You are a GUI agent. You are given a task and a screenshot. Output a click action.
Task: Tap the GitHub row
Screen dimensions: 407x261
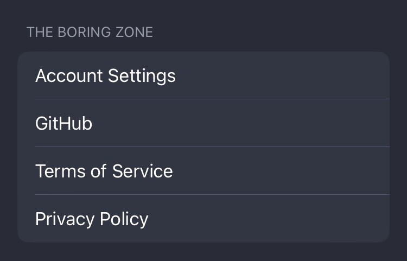coord(203,123)
